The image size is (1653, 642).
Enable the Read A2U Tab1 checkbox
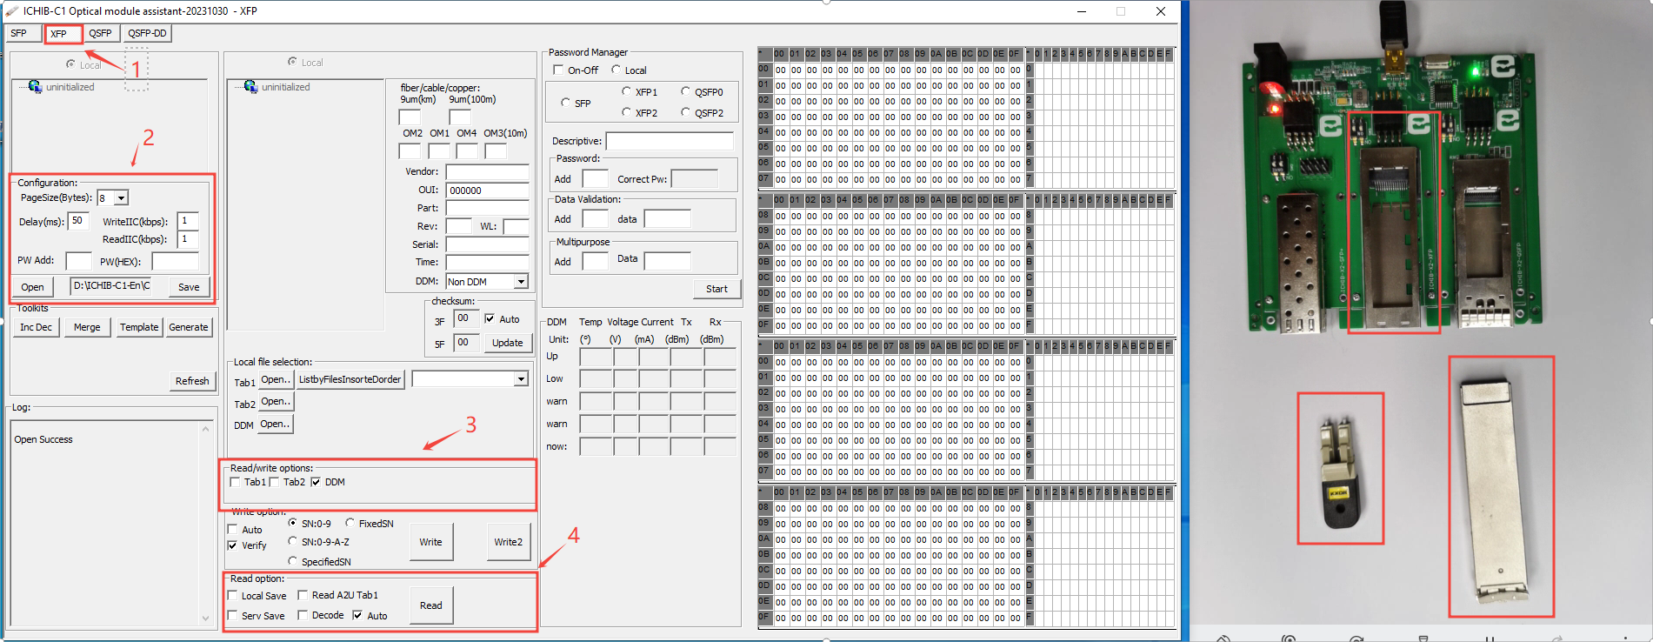(x=303, y=595)
